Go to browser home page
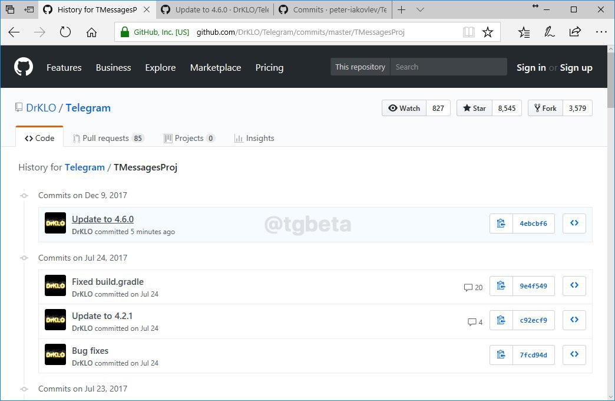 coord(91,32)
